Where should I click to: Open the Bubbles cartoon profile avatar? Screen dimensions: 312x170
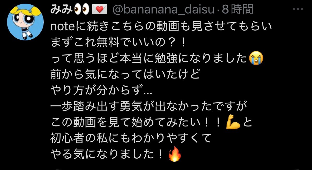click(25, 22)
